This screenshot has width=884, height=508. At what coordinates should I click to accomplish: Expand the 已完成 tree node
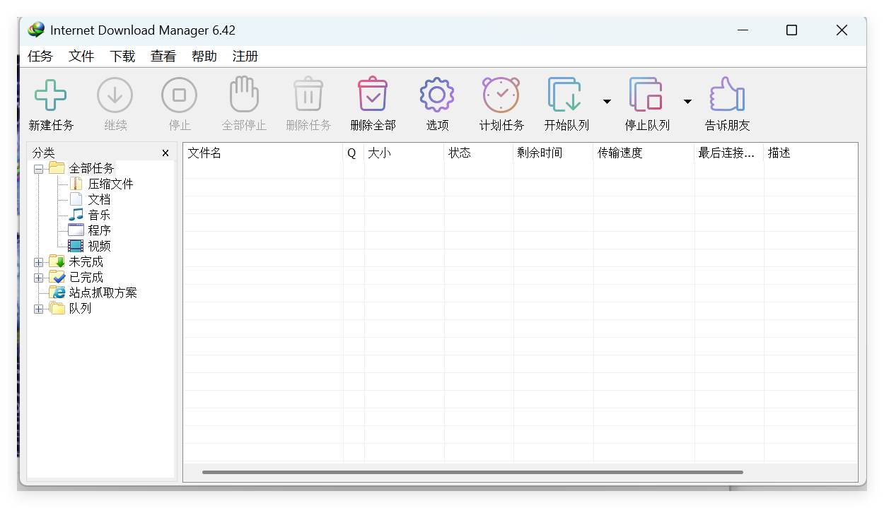click(39, 278)
